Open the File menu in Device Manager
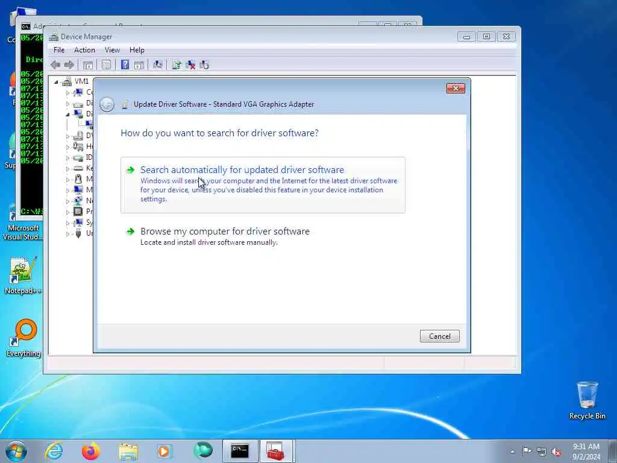This screenshot has width=617, height=463. tap(59, 50)
